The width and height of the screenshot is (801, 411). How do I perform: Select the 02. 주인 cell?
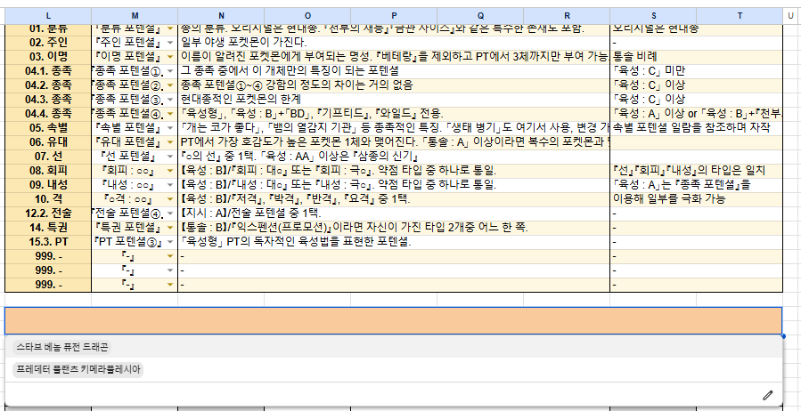pyautogui.click(x=48, y=43)
